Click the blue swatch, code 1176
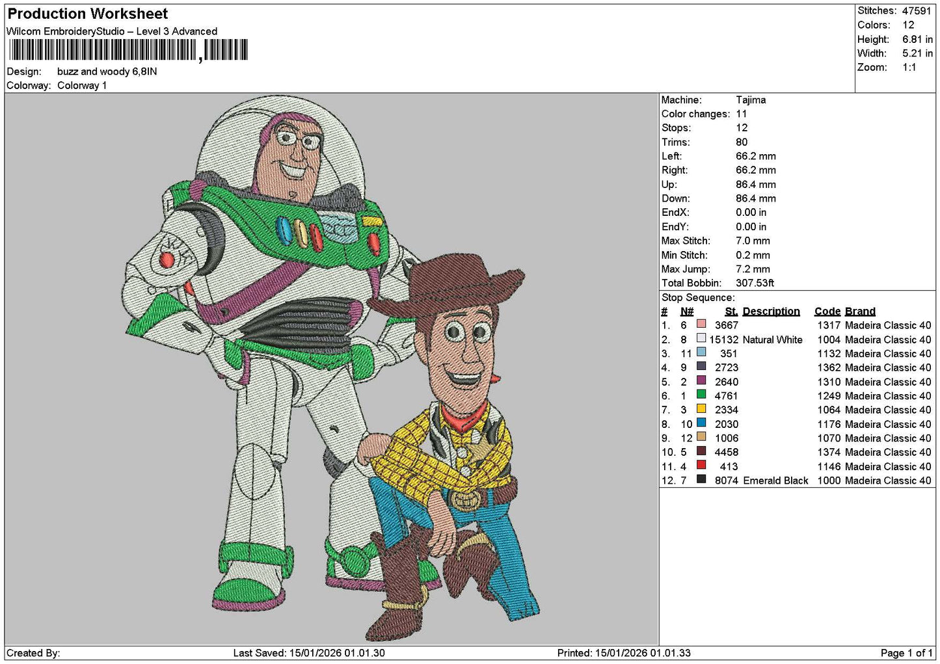 click(x=701, y=423)
